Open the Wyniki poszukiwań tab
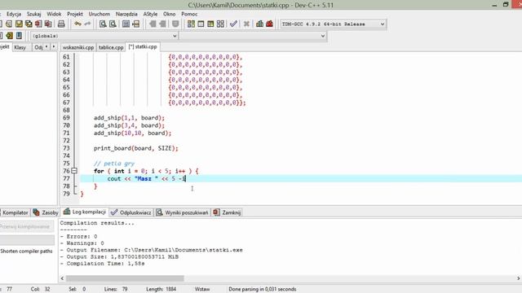 pyautogui.click(x=183, y=212)
